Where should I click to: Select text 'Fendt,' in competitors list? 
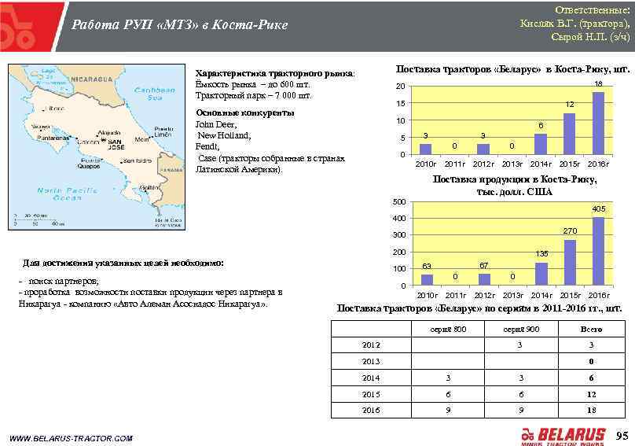pyautogui.click(x=207, y=146)
